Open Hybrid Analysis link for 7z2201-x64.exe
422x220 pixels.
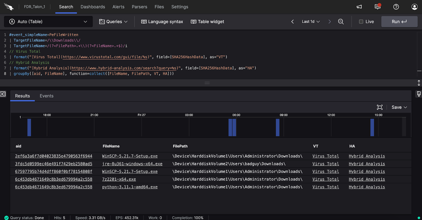click(367, 179)
